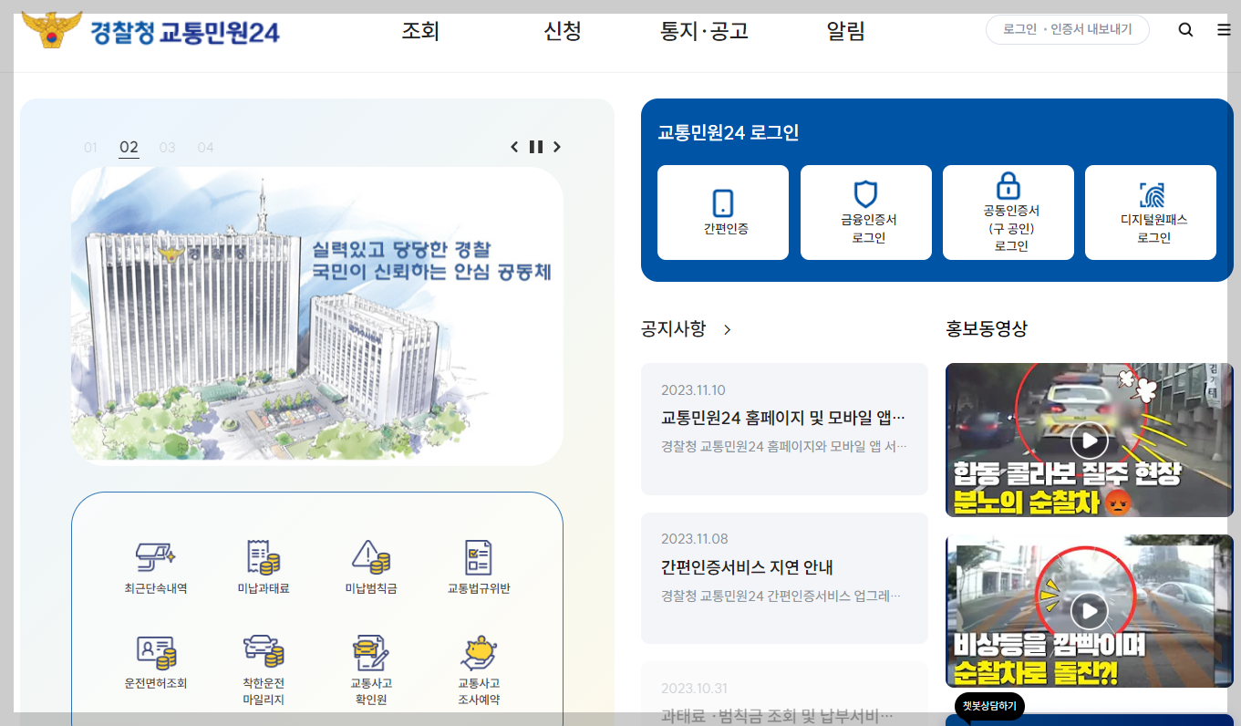Expand the 공지사항 list via its chevron
Image resolution: width=1241 pixels, height=726 pixels.
[727, 330]
